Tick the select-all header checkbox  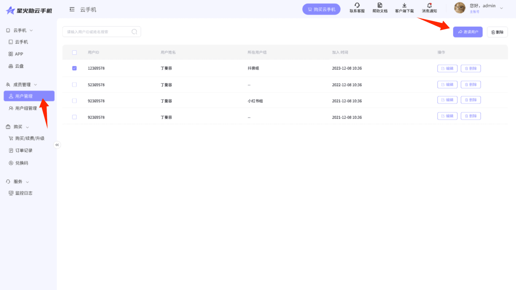pos(74,53)
